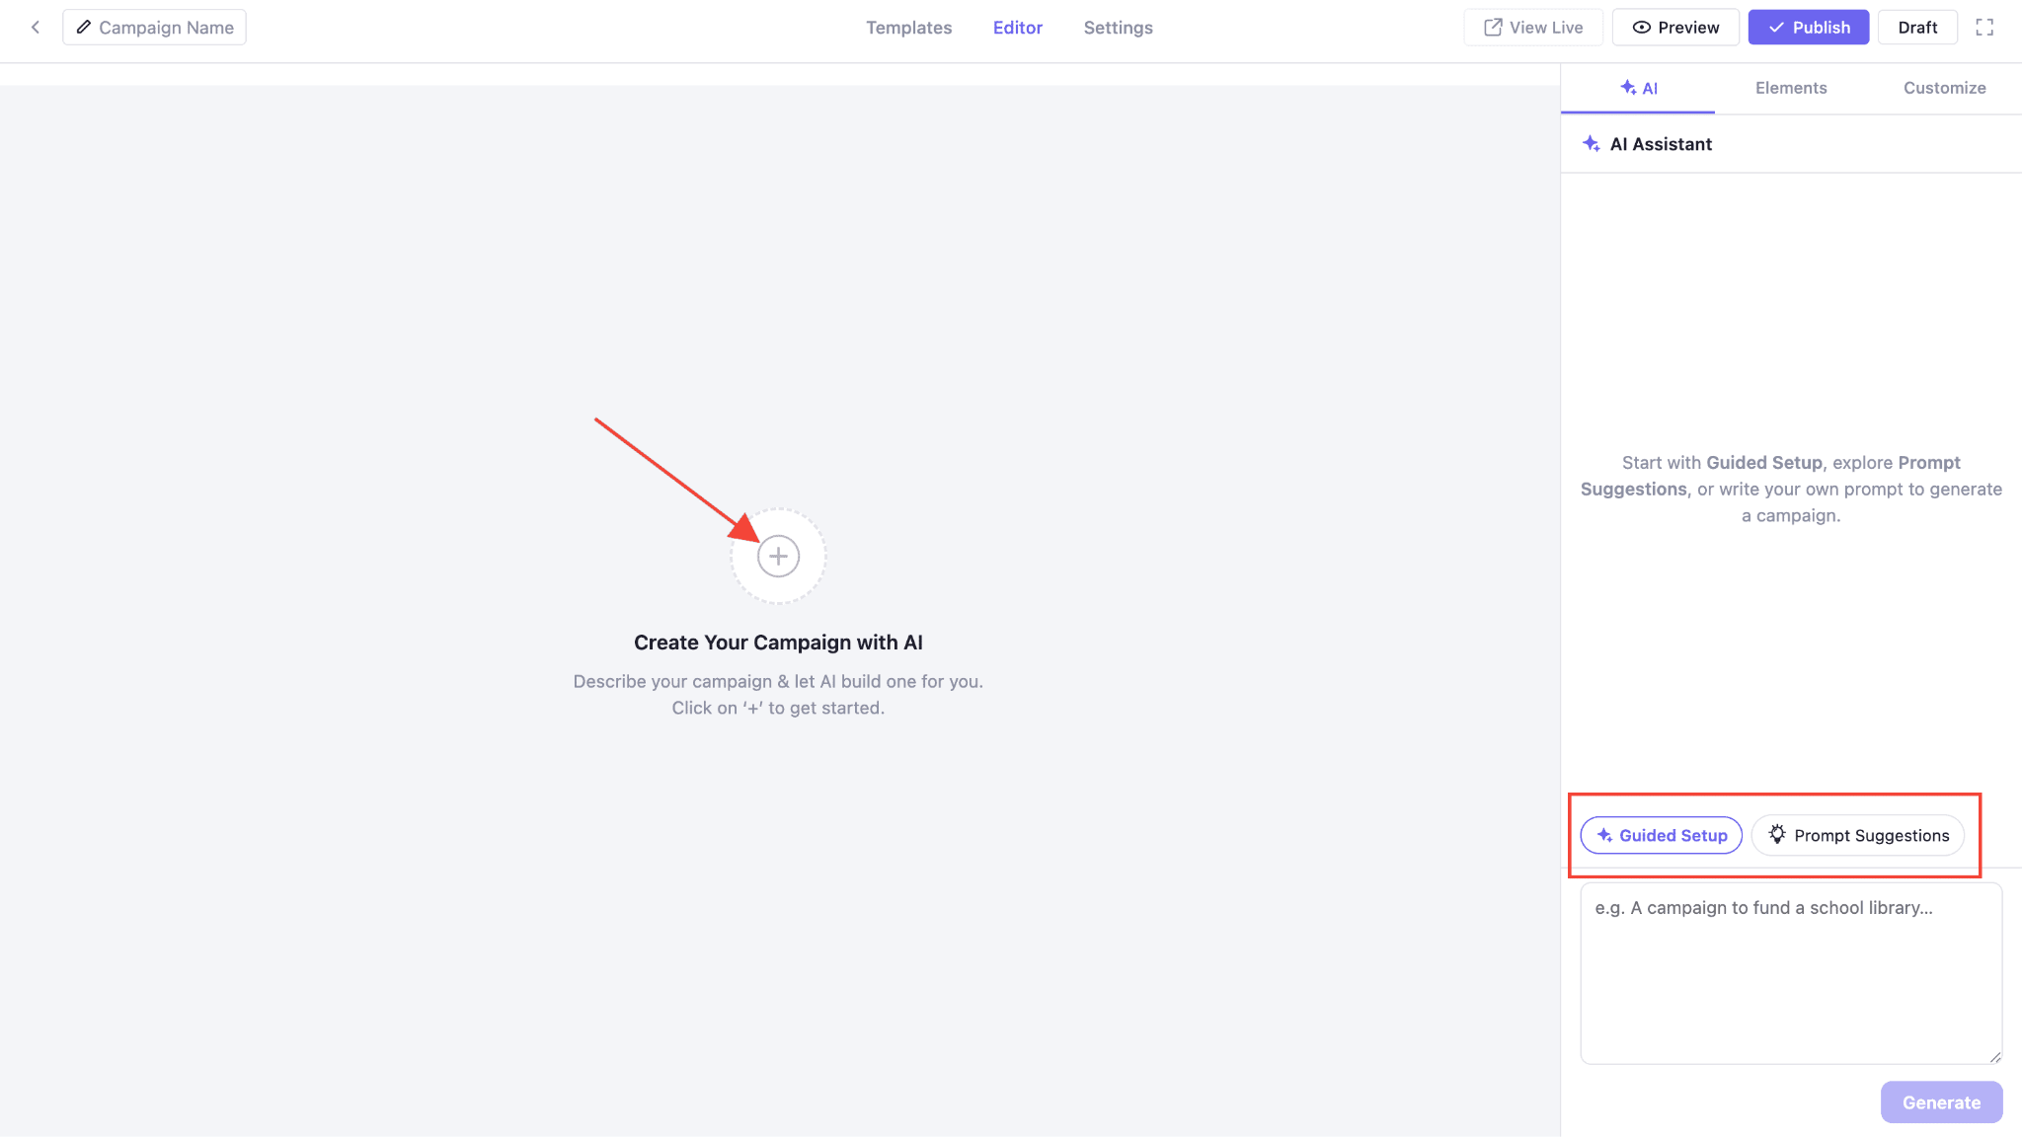The image size is (2022, 1137).
Task: Select the AI panel tab
Action: tap(1638, 88)
